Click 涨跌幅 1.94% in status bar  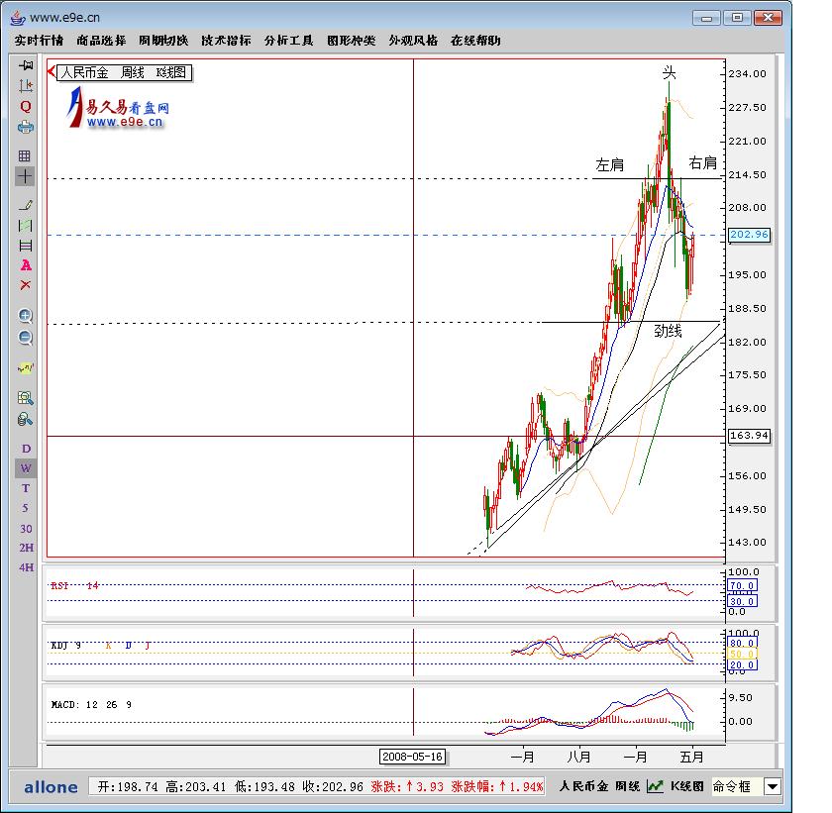[497, 787]
